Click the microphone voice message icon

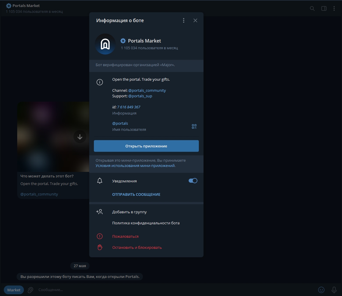334,290
